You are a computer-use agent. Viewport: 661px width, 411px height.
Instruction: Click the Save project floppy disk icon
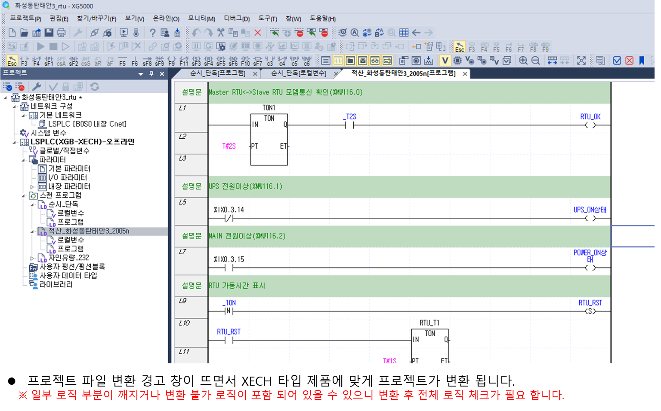click(x=49, y=33)
